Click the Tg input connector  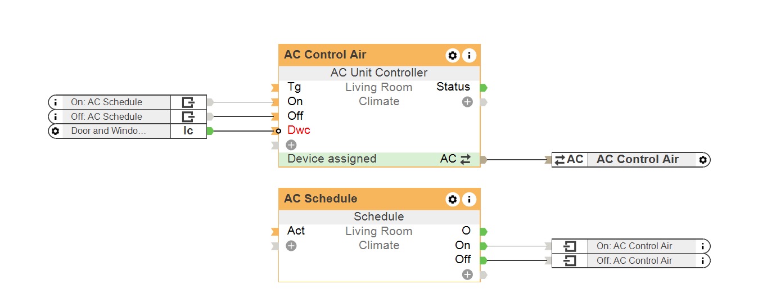point(274,88)
